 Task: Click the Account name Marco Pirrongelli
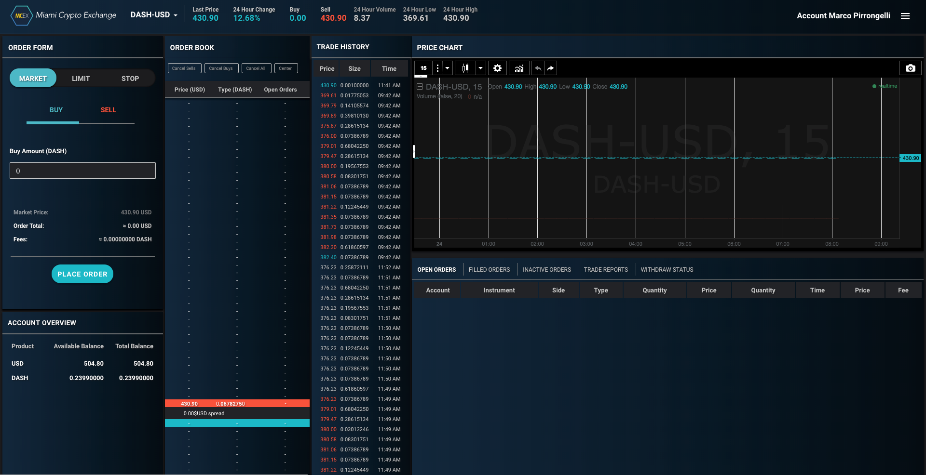[x=844, y=16]
